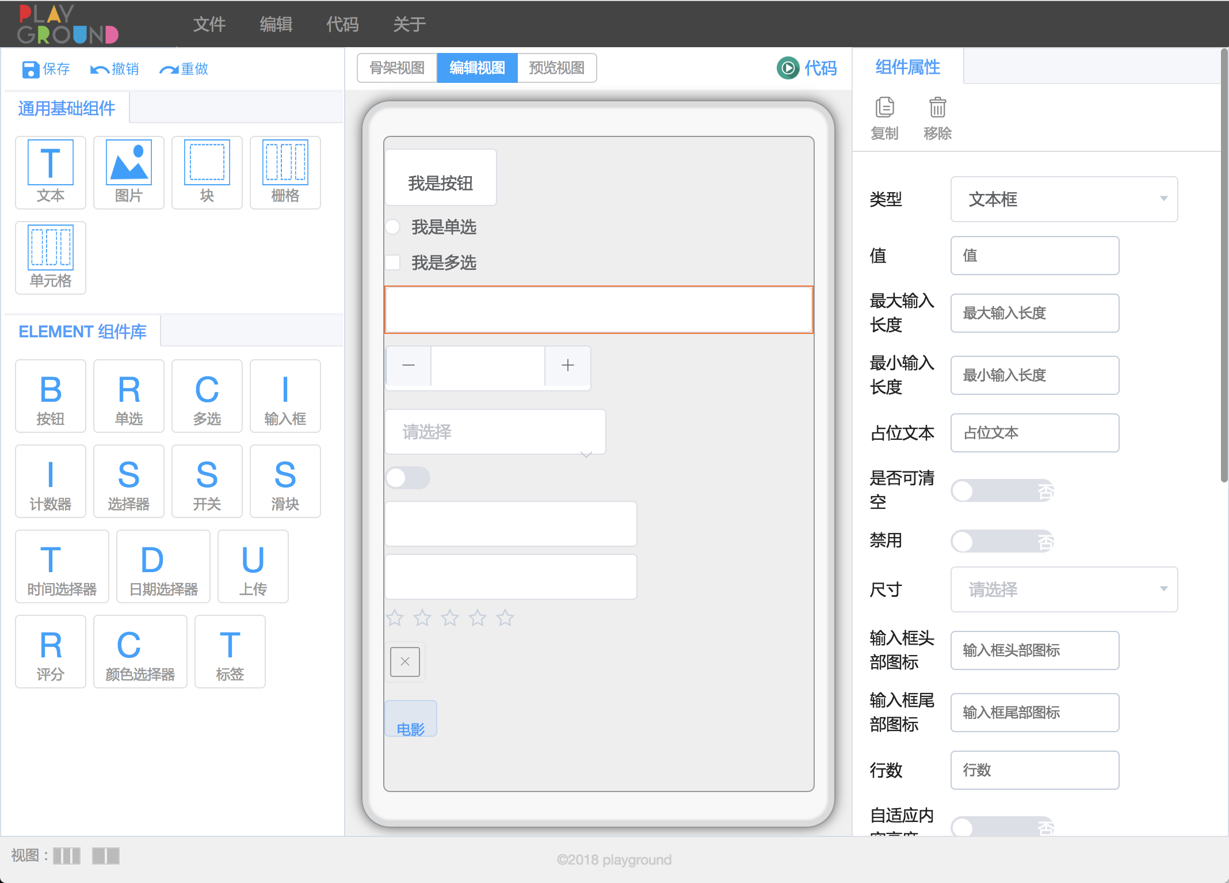Viewport: 1229px width, 883px height.
Task: Expand the 请选择 select in canvas
Action: tap(495, 432)
